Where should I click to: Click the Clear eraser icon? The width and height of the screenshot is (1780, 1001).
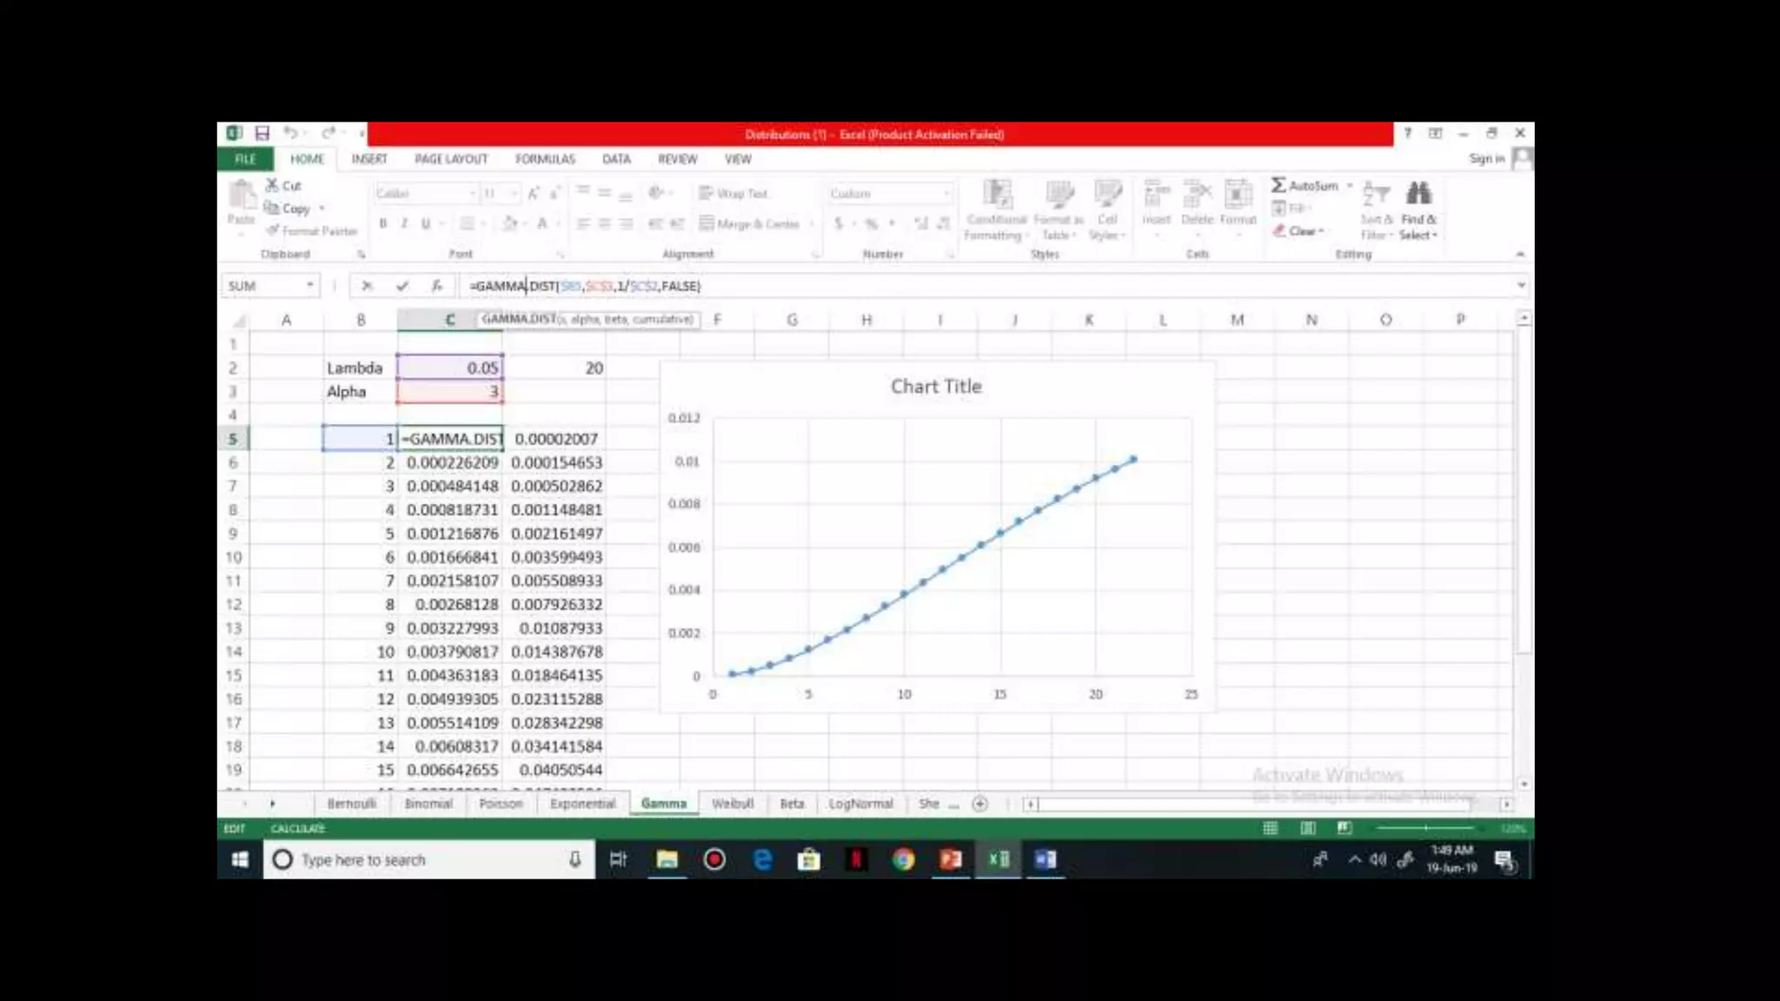1279,231
